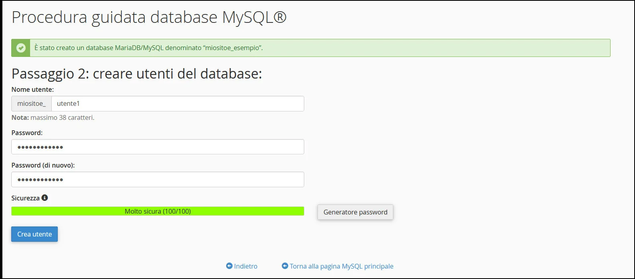Select the database creation success message
The image size is (635, 279).
148,48
